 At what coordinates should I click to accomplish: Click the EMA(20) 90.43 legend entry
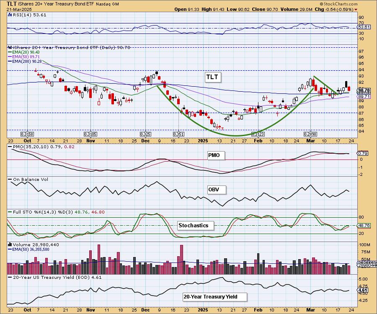point(24,52)
